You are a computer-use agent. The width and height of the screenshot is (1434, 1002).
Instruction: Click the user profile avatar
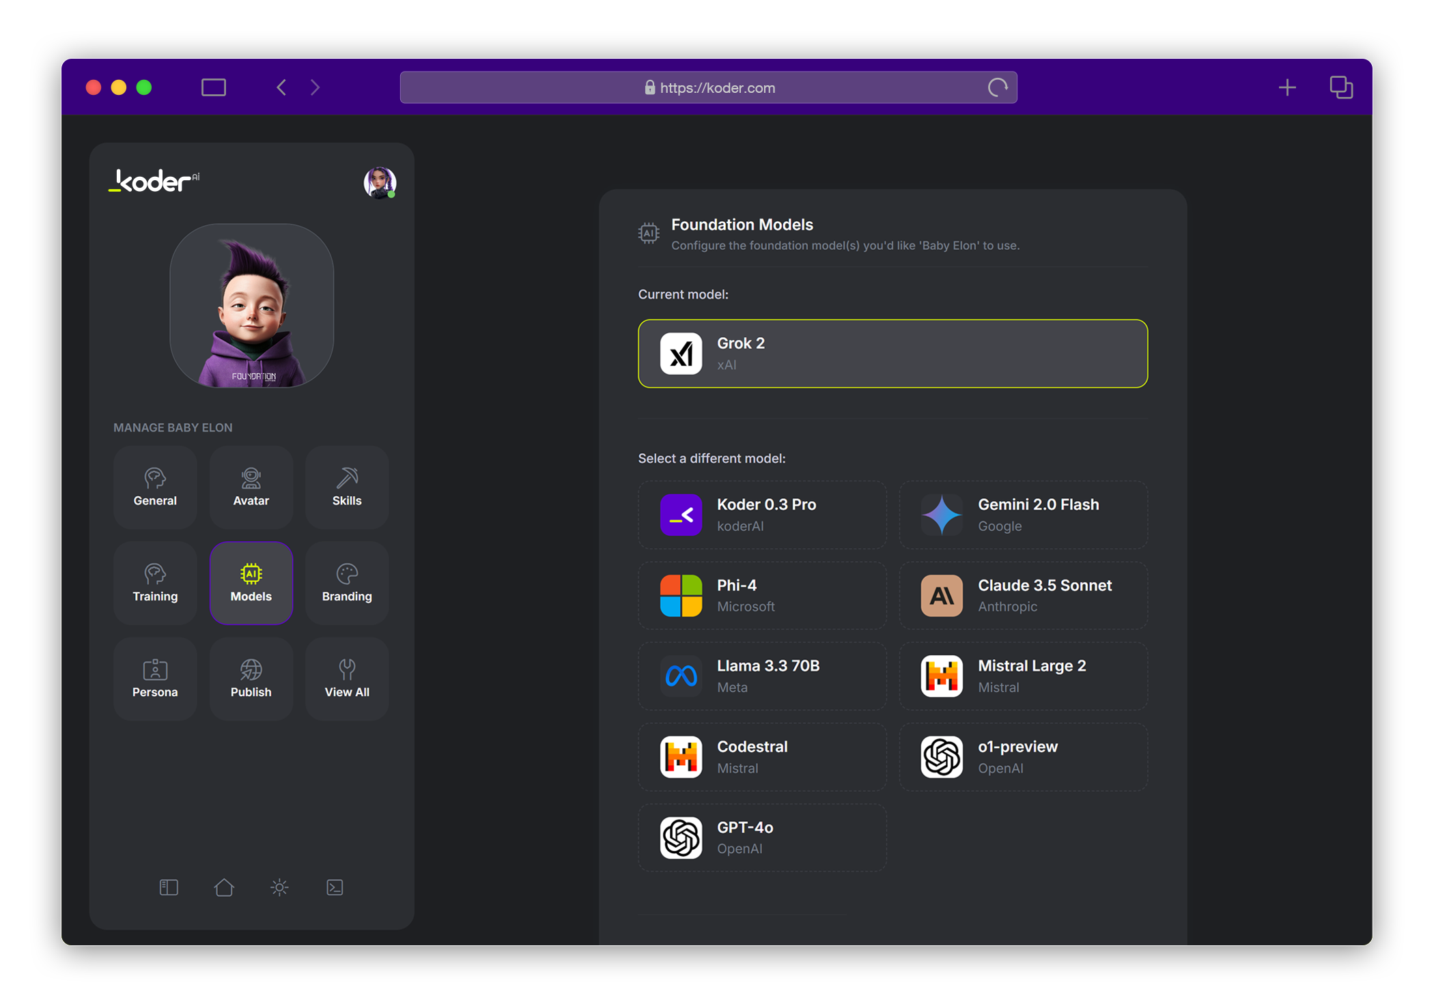click(x=380, y=182)
